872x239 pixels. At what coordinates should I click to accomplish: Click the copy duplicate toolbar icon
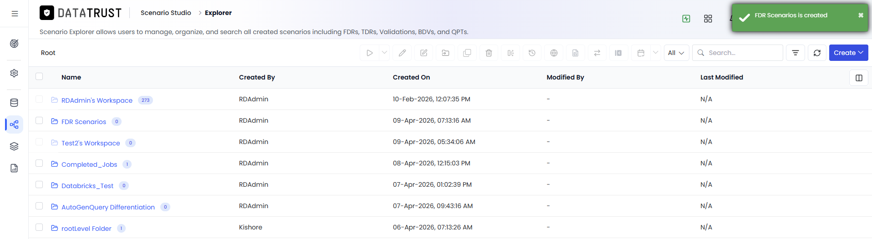(x=467, y=53)
